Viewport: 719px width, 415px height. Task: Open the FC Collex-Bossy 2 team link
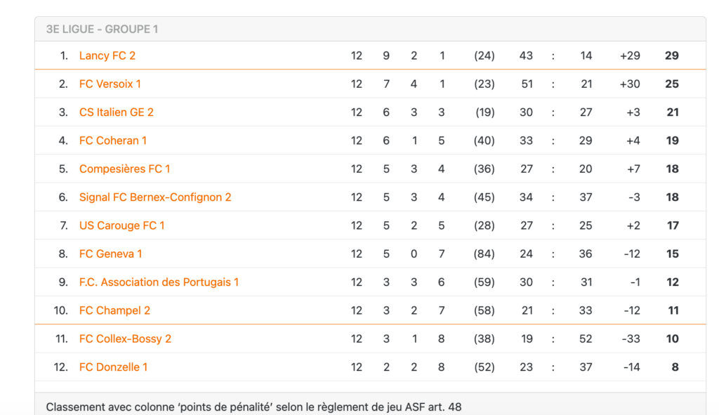coord(125,339)
